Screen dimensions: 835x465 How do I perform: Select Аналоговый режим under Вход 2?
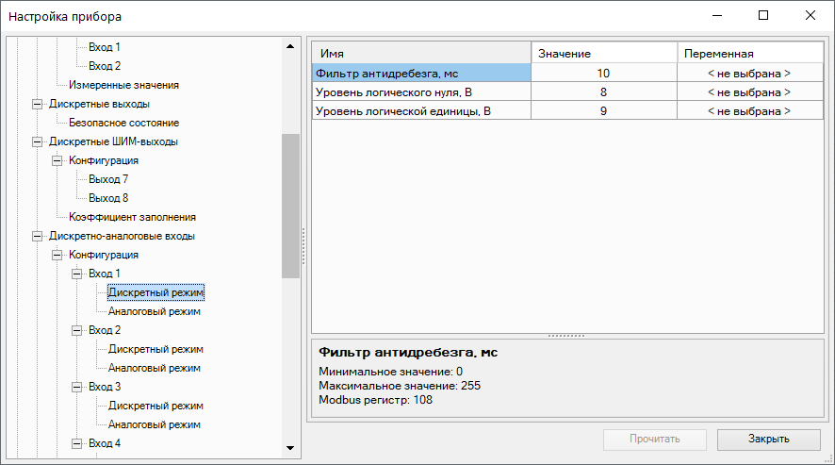click(156, 368)
